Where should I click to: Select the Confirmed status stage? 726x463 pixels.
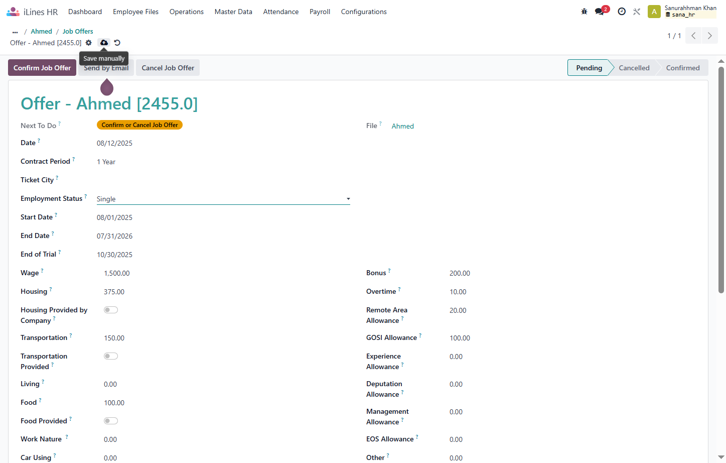[683, 68]
